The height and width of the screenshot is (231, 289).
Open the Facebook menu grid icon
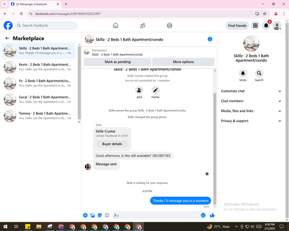(255, 25)
